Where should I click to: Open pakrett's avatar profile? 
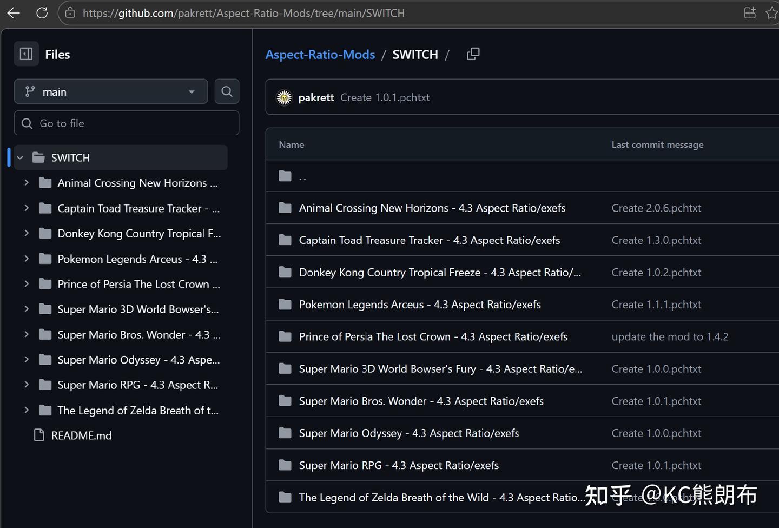(284, 97)
